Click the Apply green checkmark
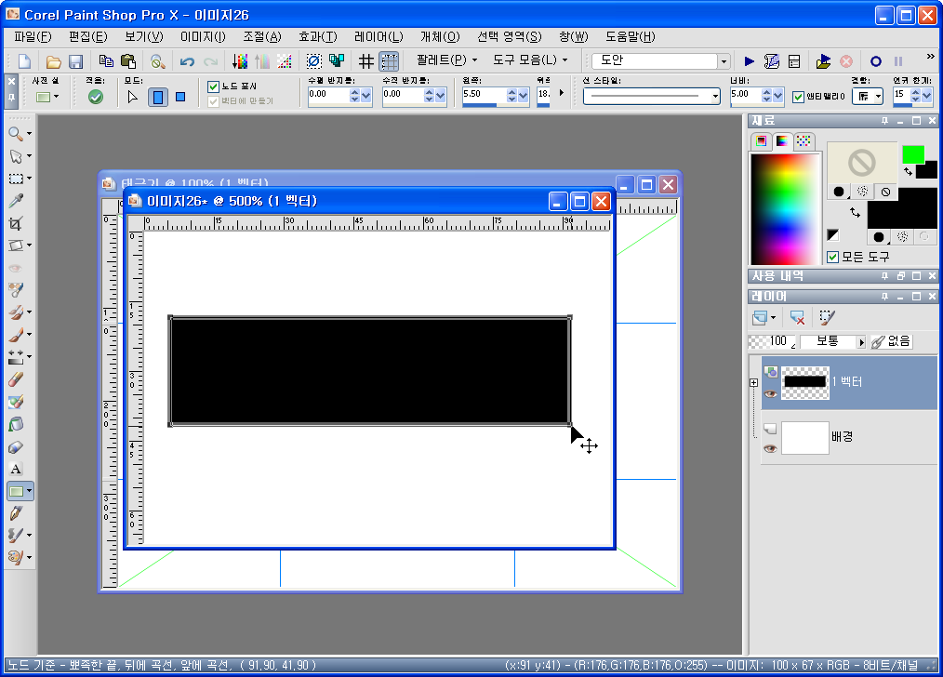Image resolution: width=943 pixels, height=677 pixels. pyautogui.click(x=95, y=97)
